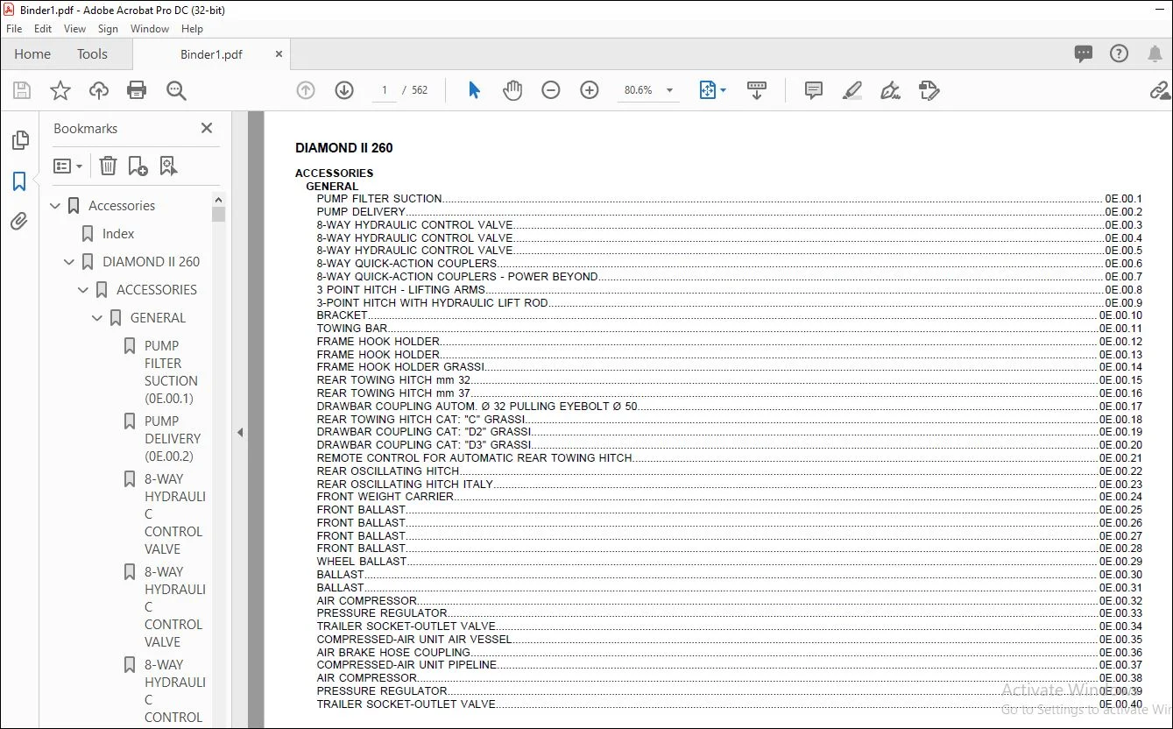The width and height of the screenshot is (1173, 729).
Task: Open the Index bookmark
Action: coord(118,234)
